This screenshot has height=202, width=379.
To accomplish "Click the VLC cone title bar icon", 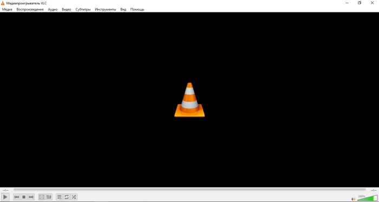I will (x=3, y=3).
